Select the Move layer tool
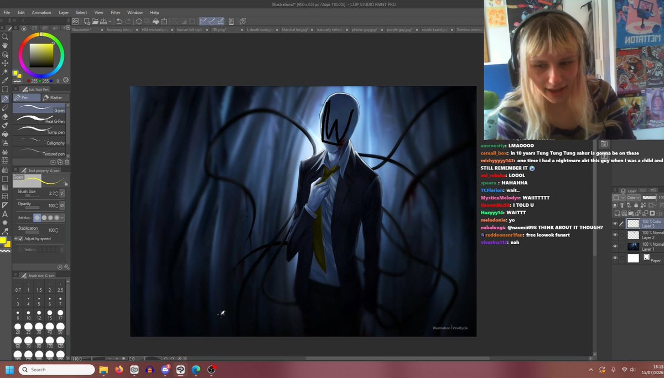Image resolution: width=664 pixels, height=378 pixels. [5, 64]
